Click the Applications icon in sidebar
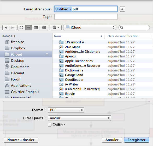 [x=7, y=85]
